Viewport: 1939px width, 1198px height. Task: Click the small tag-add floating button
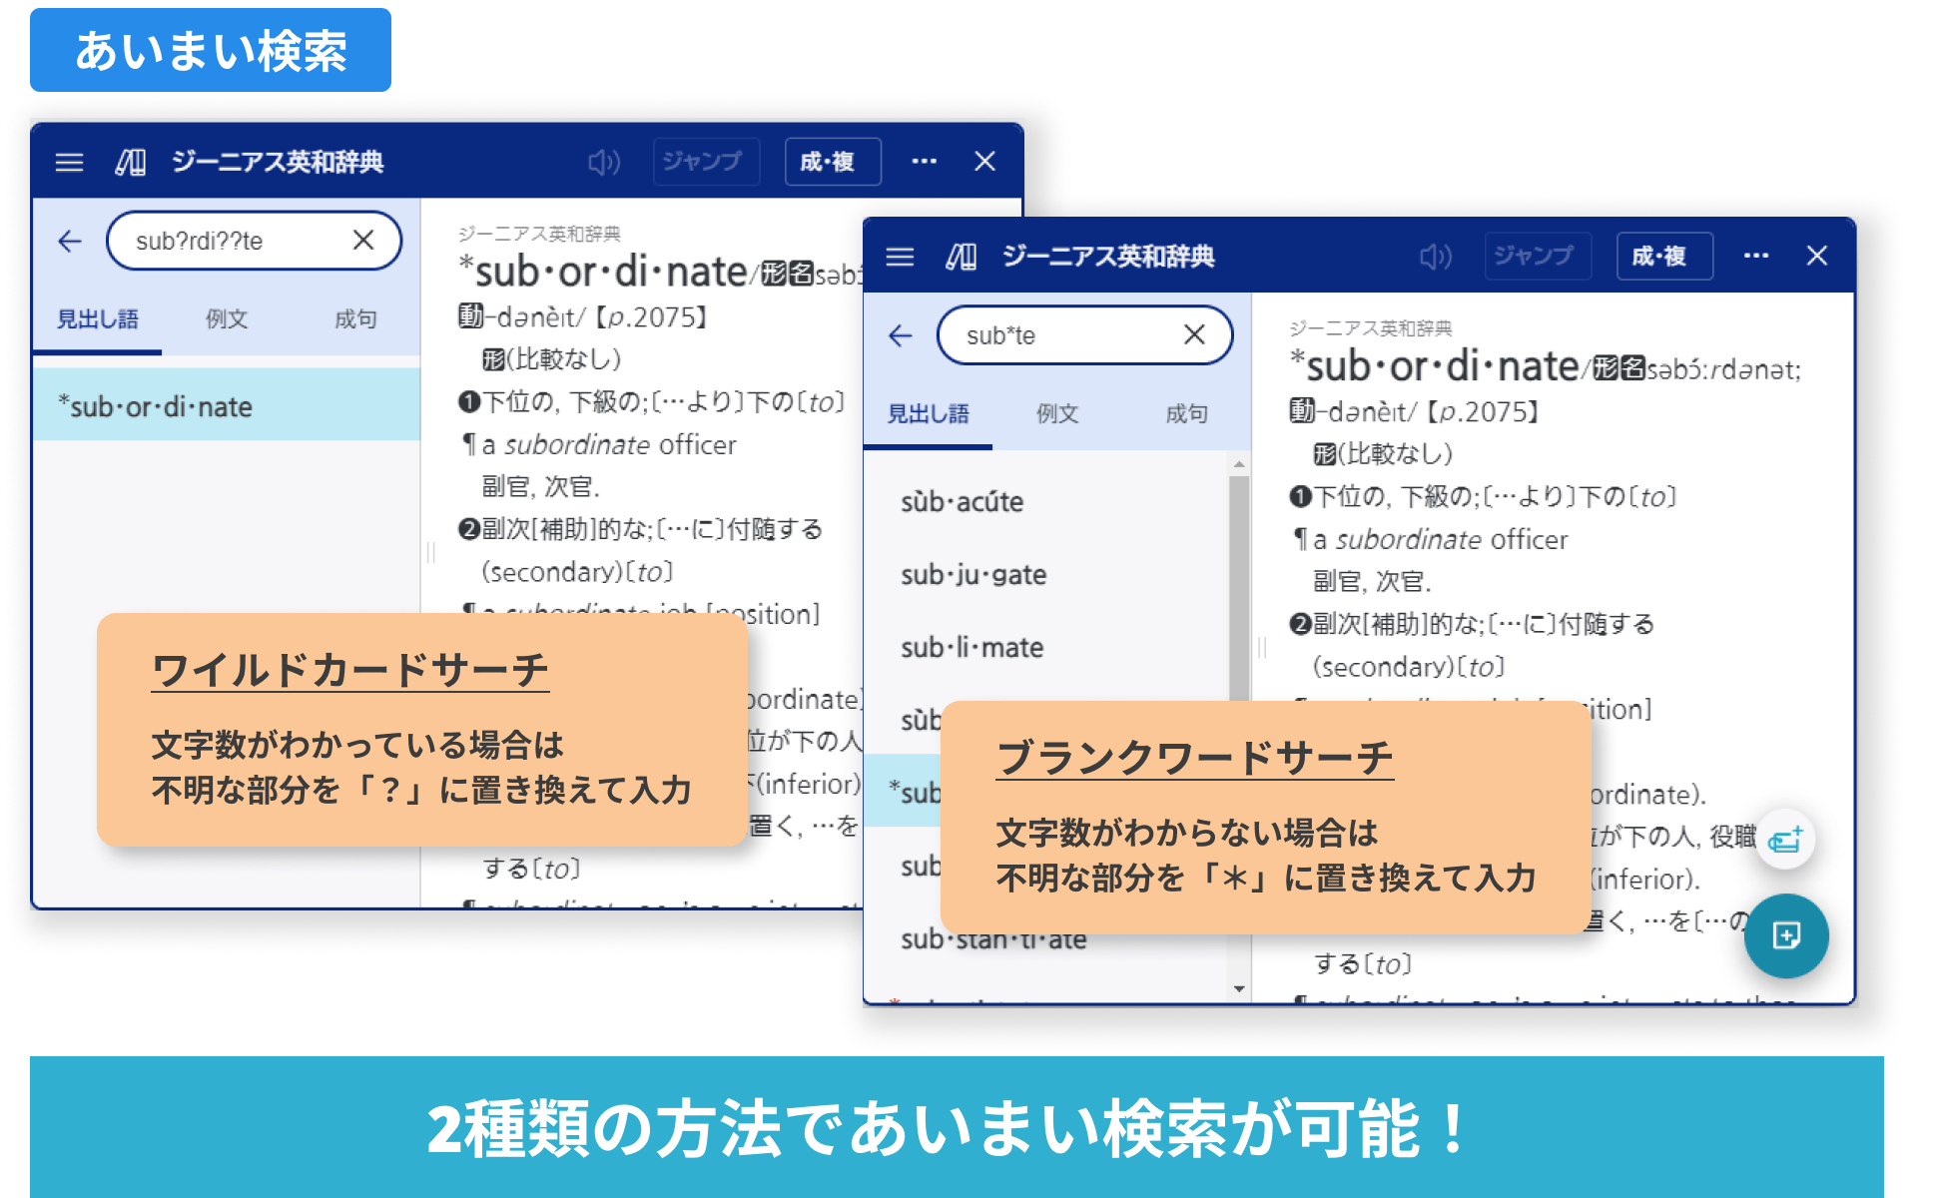pyautogui.click(x=1785, y=839)
